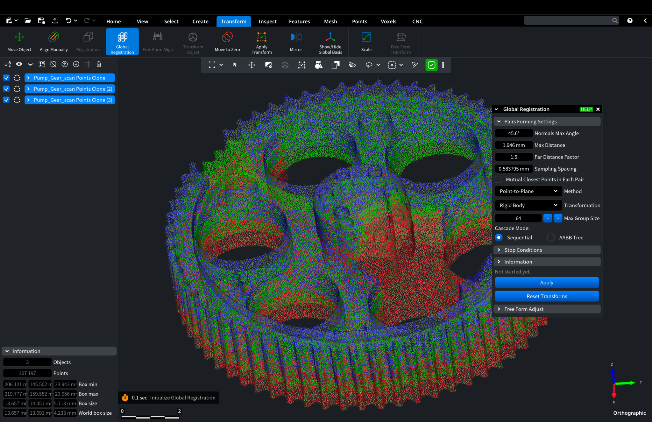Activate the Align Manually tool

53,42
